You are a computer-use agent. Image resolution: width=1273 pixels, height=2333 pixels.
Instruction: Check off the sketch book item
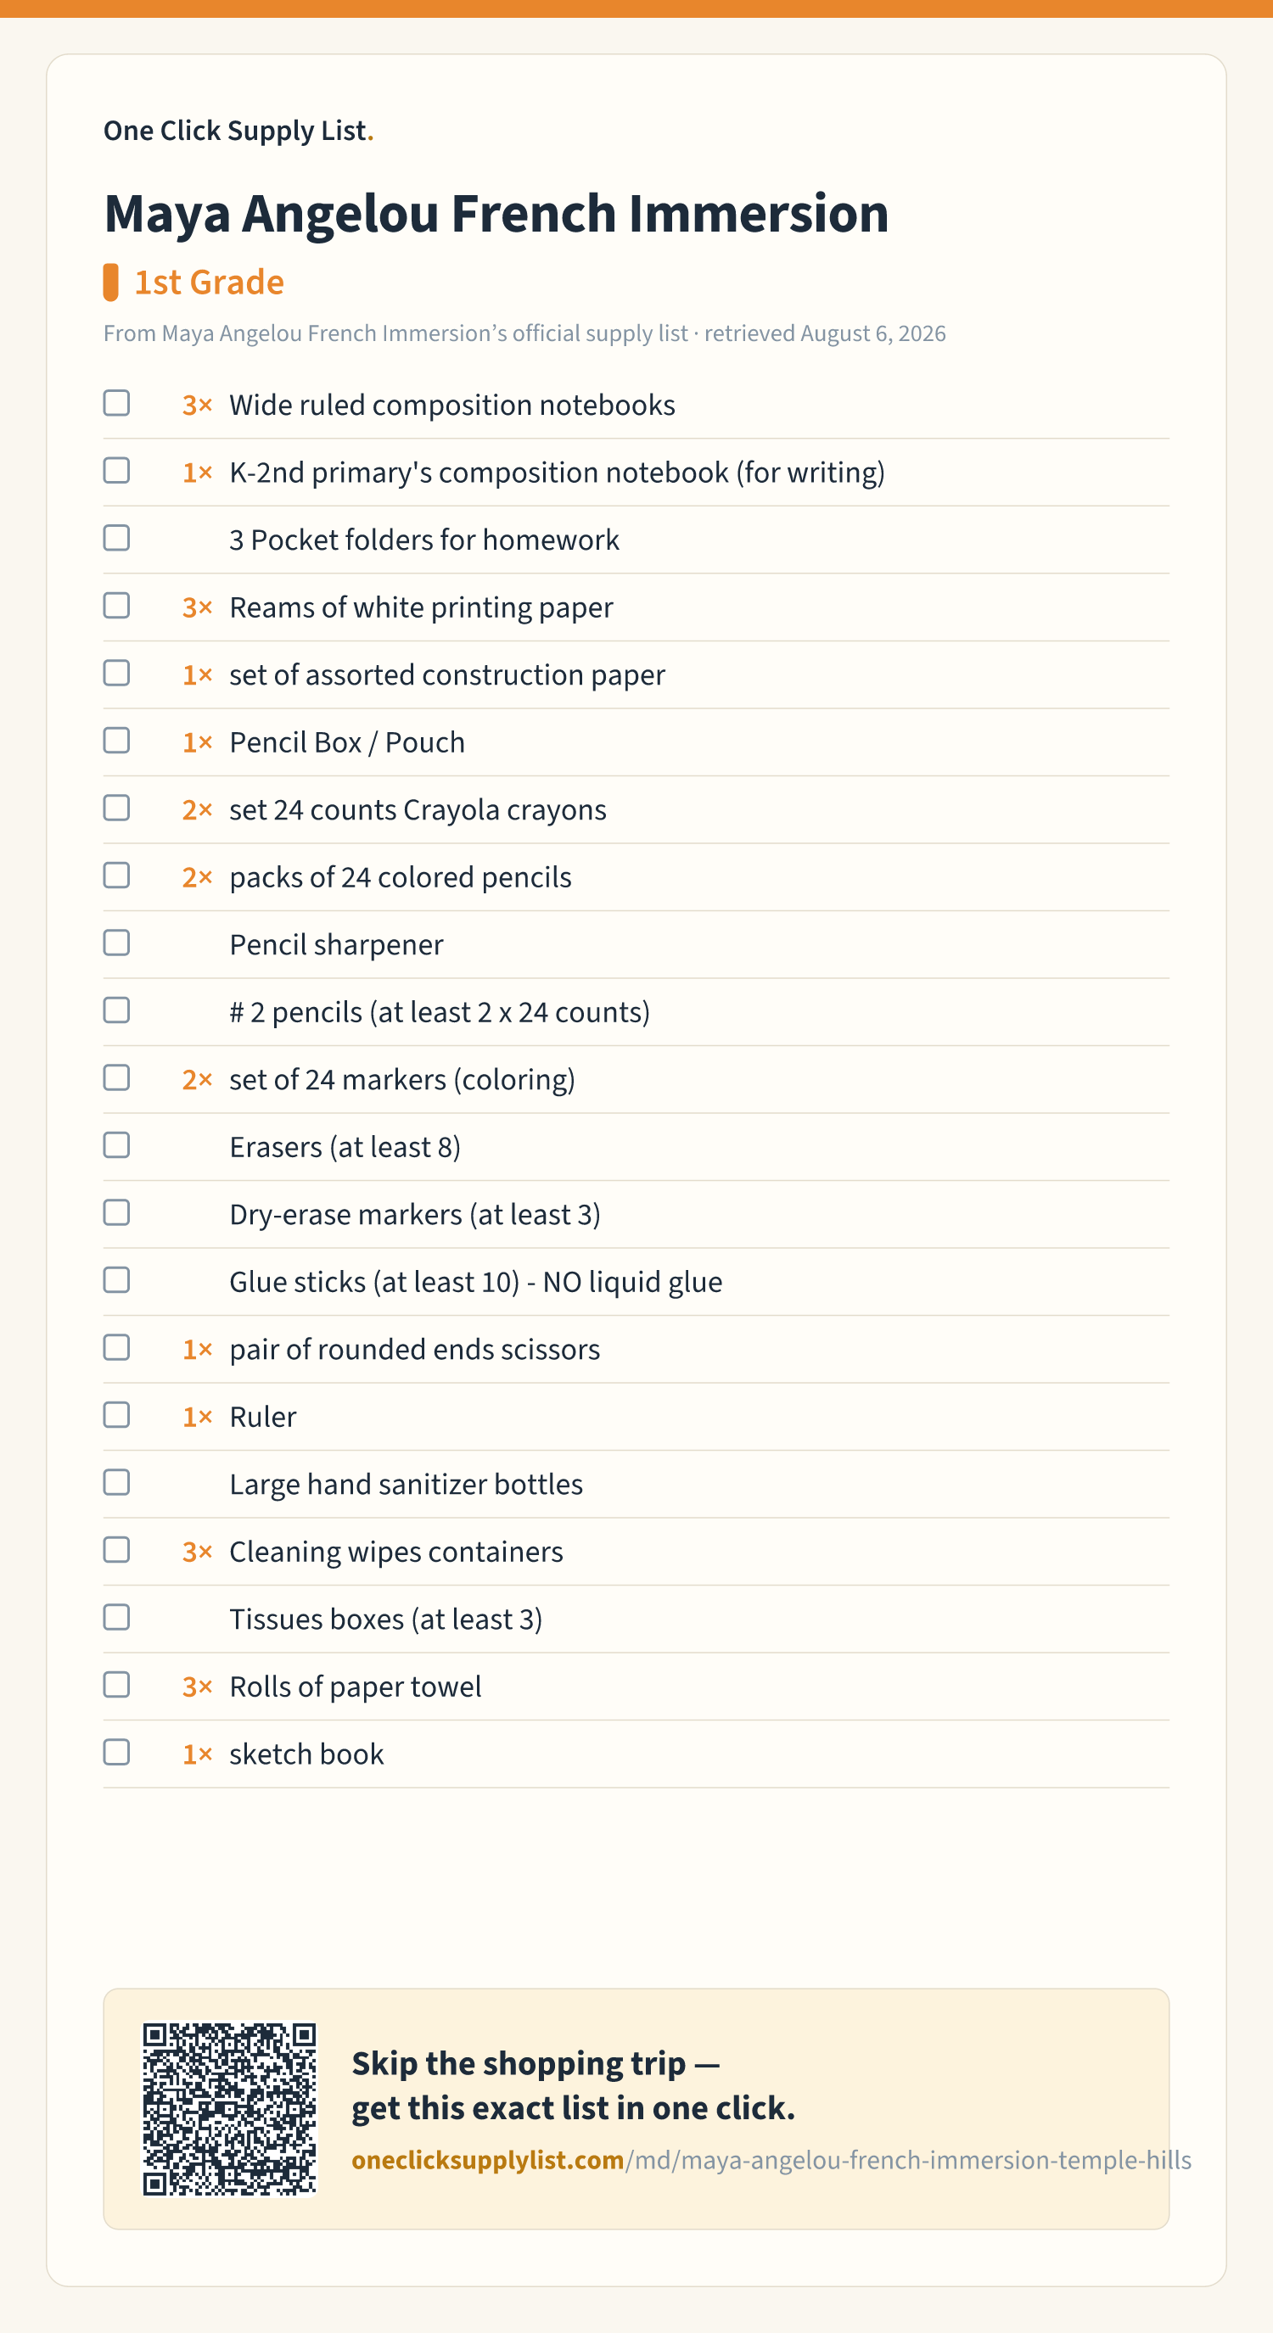coord(116,1753)
